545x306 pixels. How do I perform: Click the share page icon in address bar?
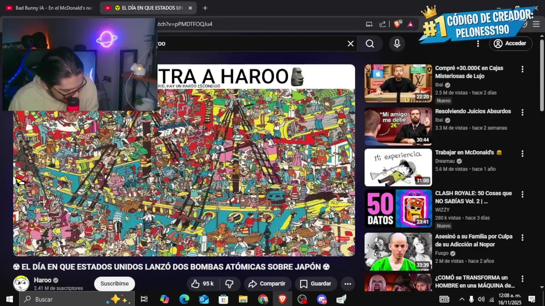(382, 24)
